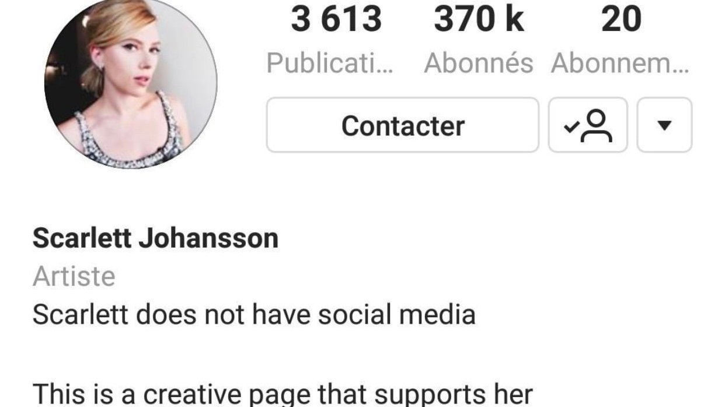Tap the "Artiste" category label
Viewport: 725px width, 407px height.
(x=74, y=276)
